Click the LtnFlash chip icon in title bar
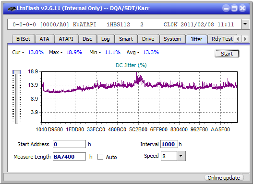Viewport: 253px width, 184px height. tap(12, 9)
